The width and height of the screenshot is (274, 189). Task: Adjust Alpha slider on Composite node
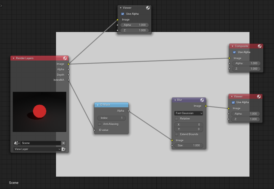click(246, 63)
